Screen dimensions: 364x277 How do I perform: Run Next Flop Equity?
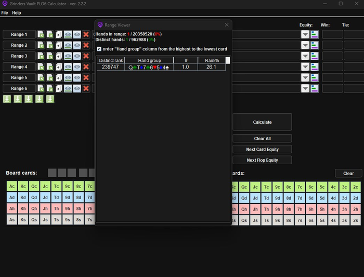(x=262, y=160)
